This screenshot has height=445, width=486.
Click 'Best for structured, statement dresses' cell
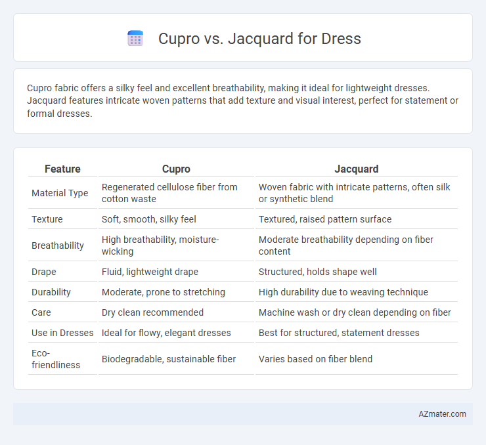(x=357, y=333)
